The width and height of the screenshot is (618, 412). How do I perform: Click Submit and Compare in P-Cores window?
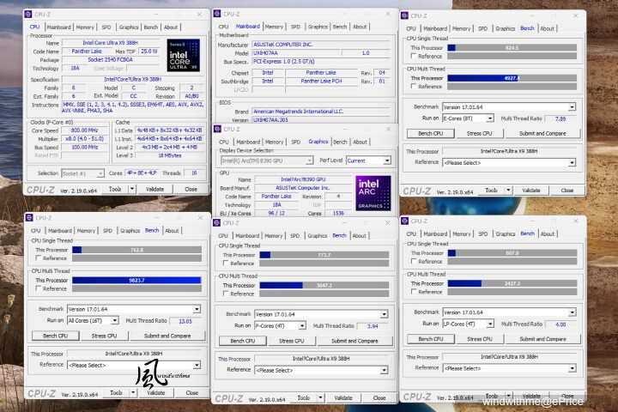pos(354,341)
